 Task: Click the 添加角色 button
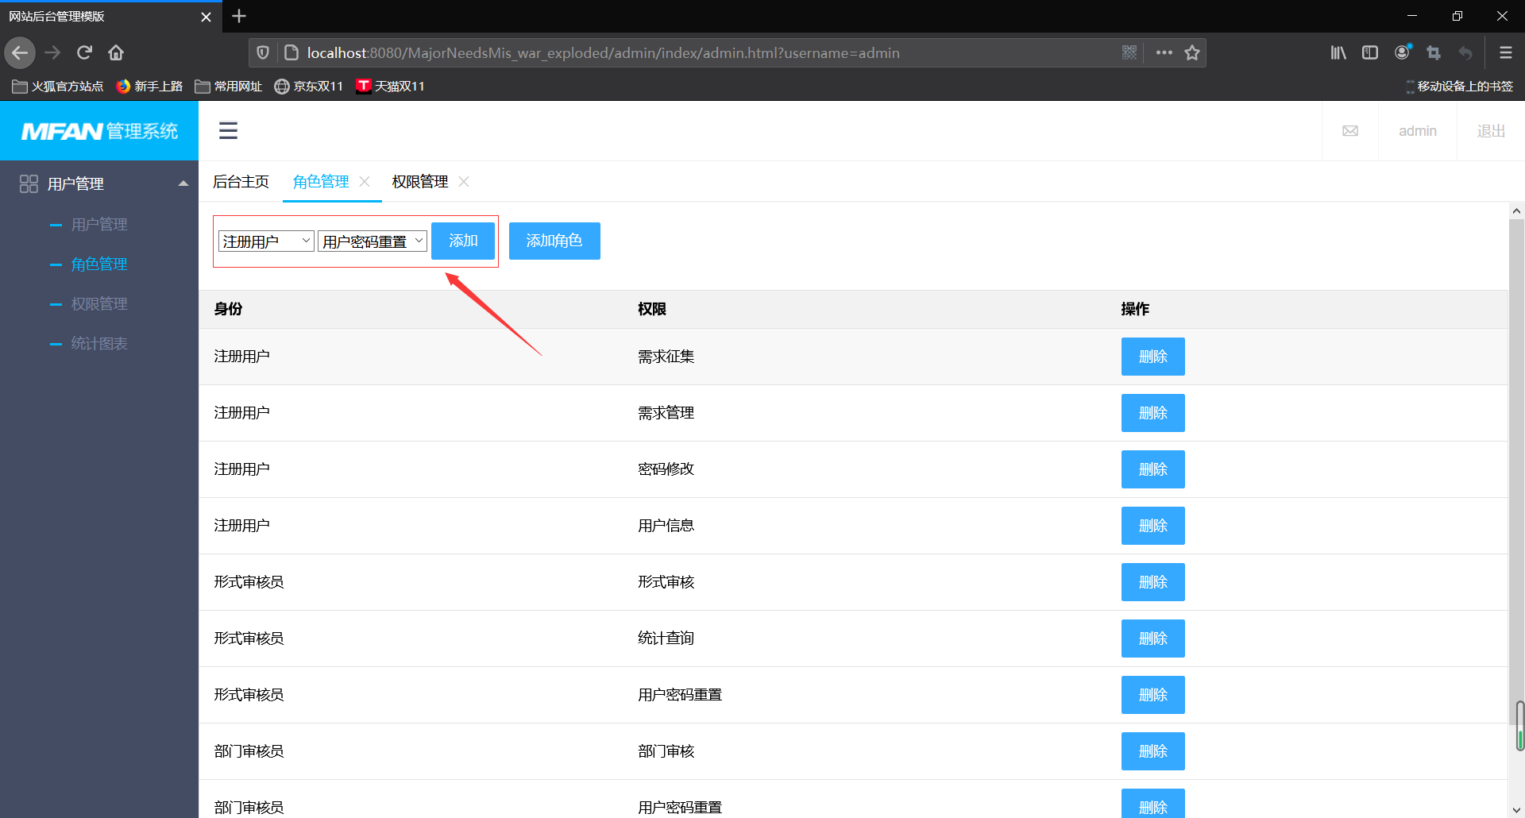coord(554,241)
